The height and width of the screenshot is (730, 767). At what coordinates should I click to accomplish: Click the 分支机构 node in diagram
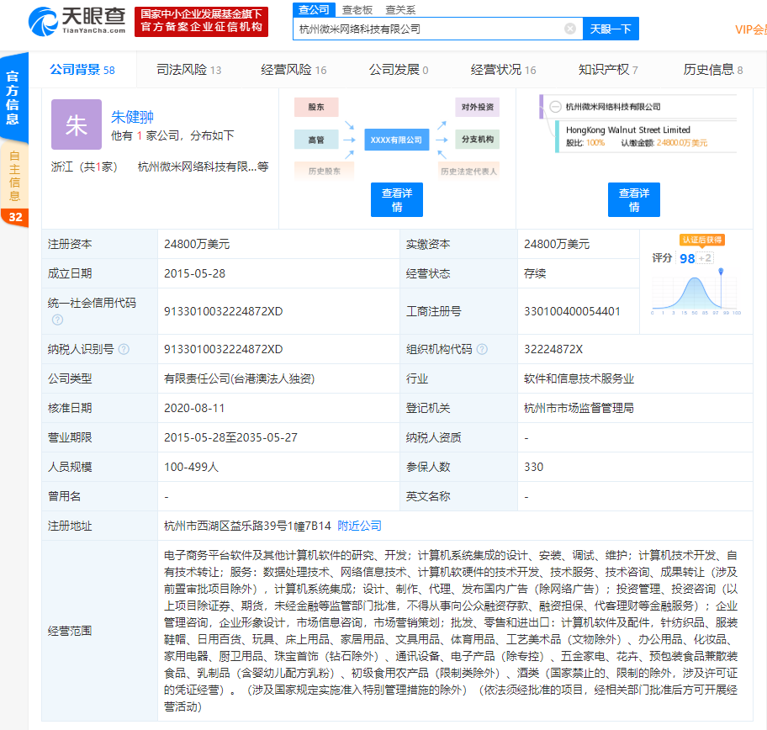(x=478, y=140)
